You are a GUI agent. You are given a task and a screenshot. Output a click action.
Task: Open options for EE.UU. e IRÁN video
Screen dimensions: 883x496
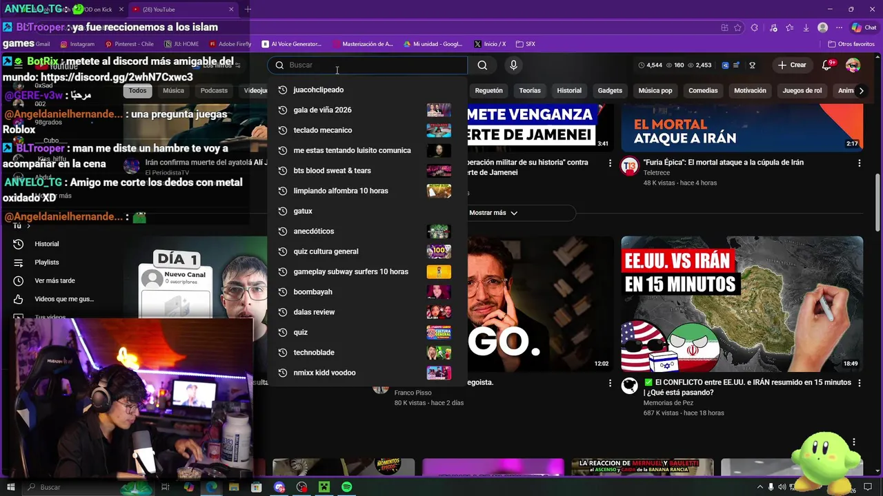tap(859, 382)
